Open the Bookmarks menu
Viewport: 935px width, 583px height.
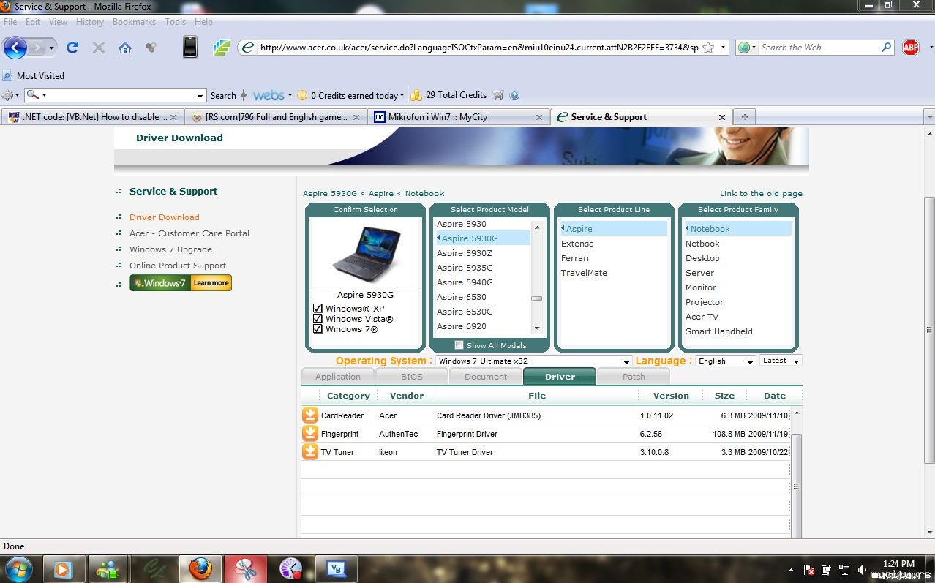(x=134, y=22)
